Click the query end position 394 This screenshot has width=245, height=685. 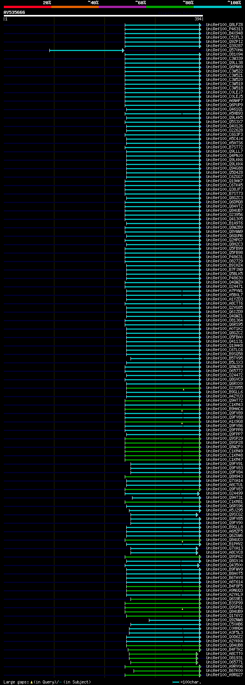click(198, 19)
